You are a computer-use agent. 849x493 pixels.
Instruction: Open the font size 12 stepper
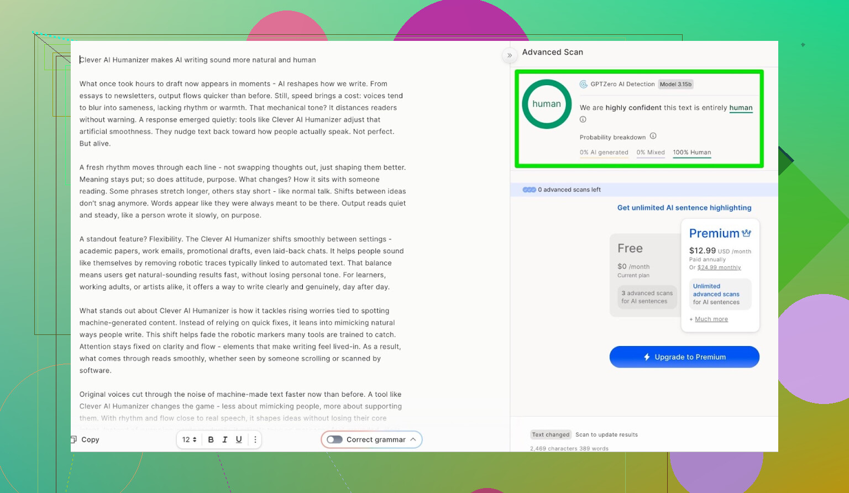pos(190,439)
